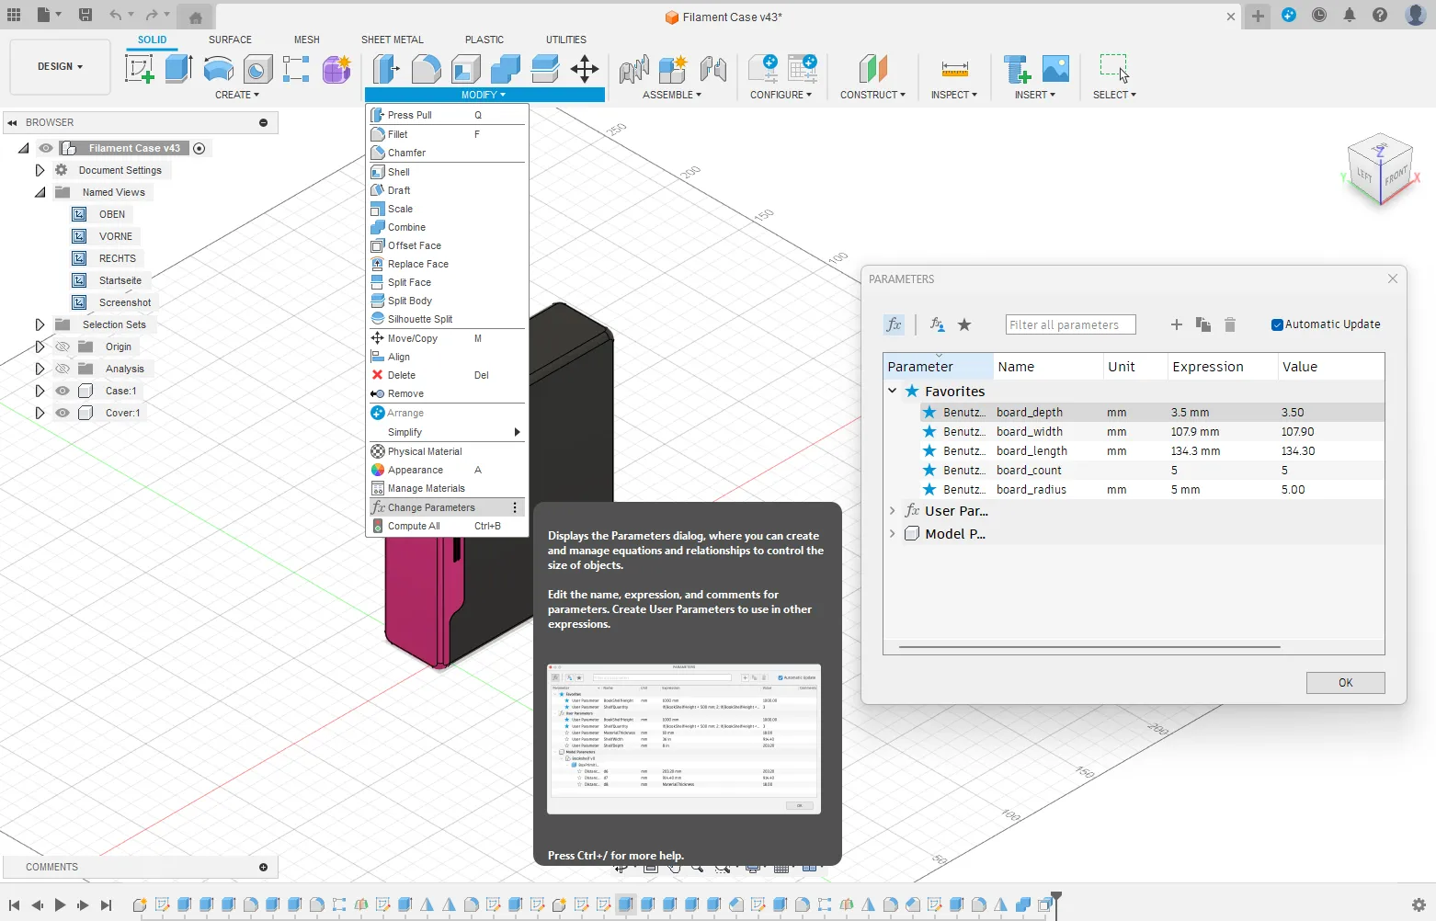The height and width of the screenshot is (921, 1436).
Task: Select the Shell toolbar icon
Action: coord(465,69)
